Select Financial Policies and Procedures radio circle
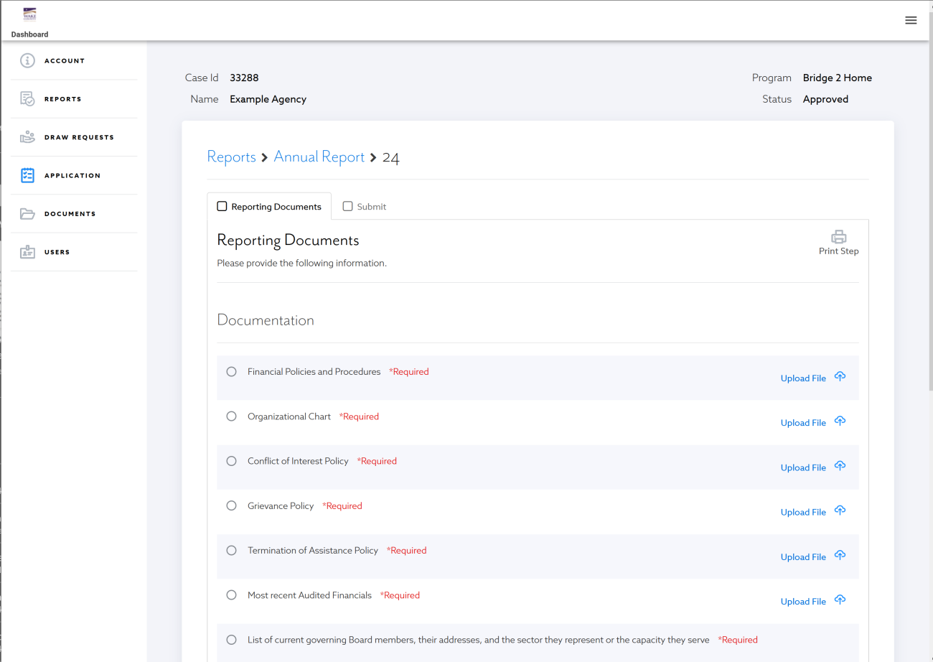 231,372
